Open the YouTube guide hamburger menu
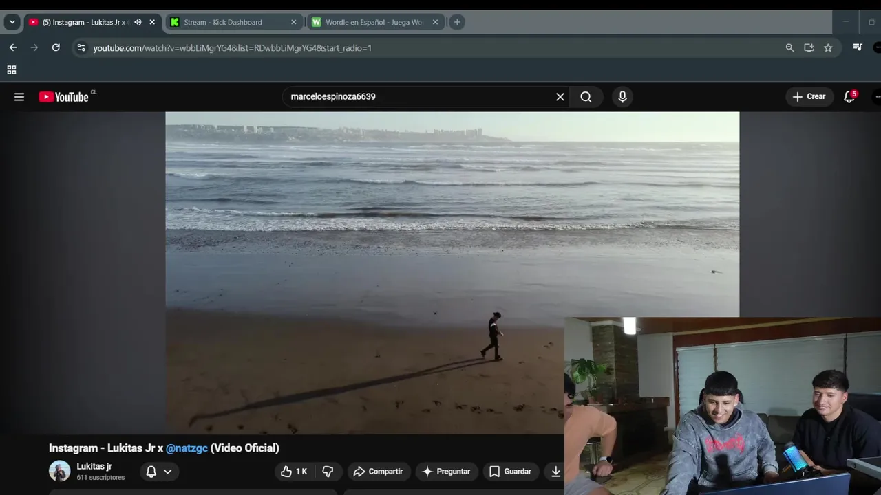The height and width of the screenshot is (495, 881). pyautogui.click(x=19, y=97)
